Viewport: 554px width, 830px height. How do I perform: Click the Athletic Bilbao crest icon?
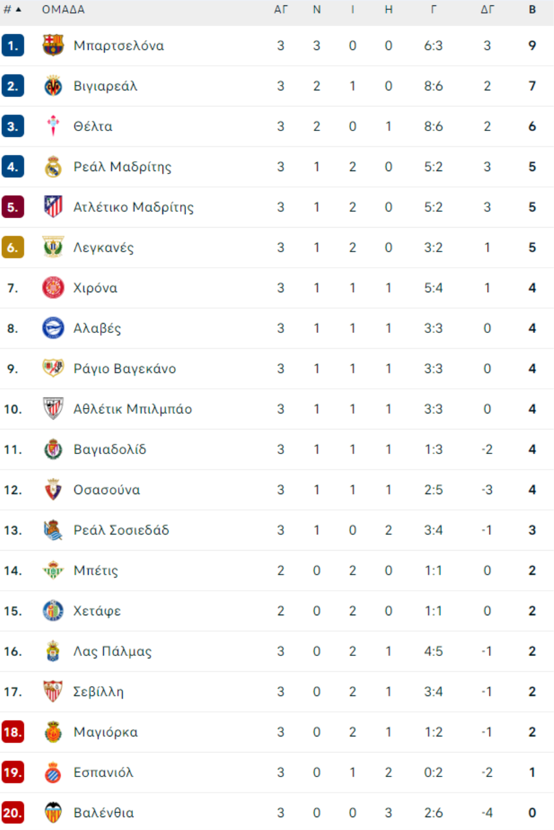pyautogui.click(x=53, y=409)
